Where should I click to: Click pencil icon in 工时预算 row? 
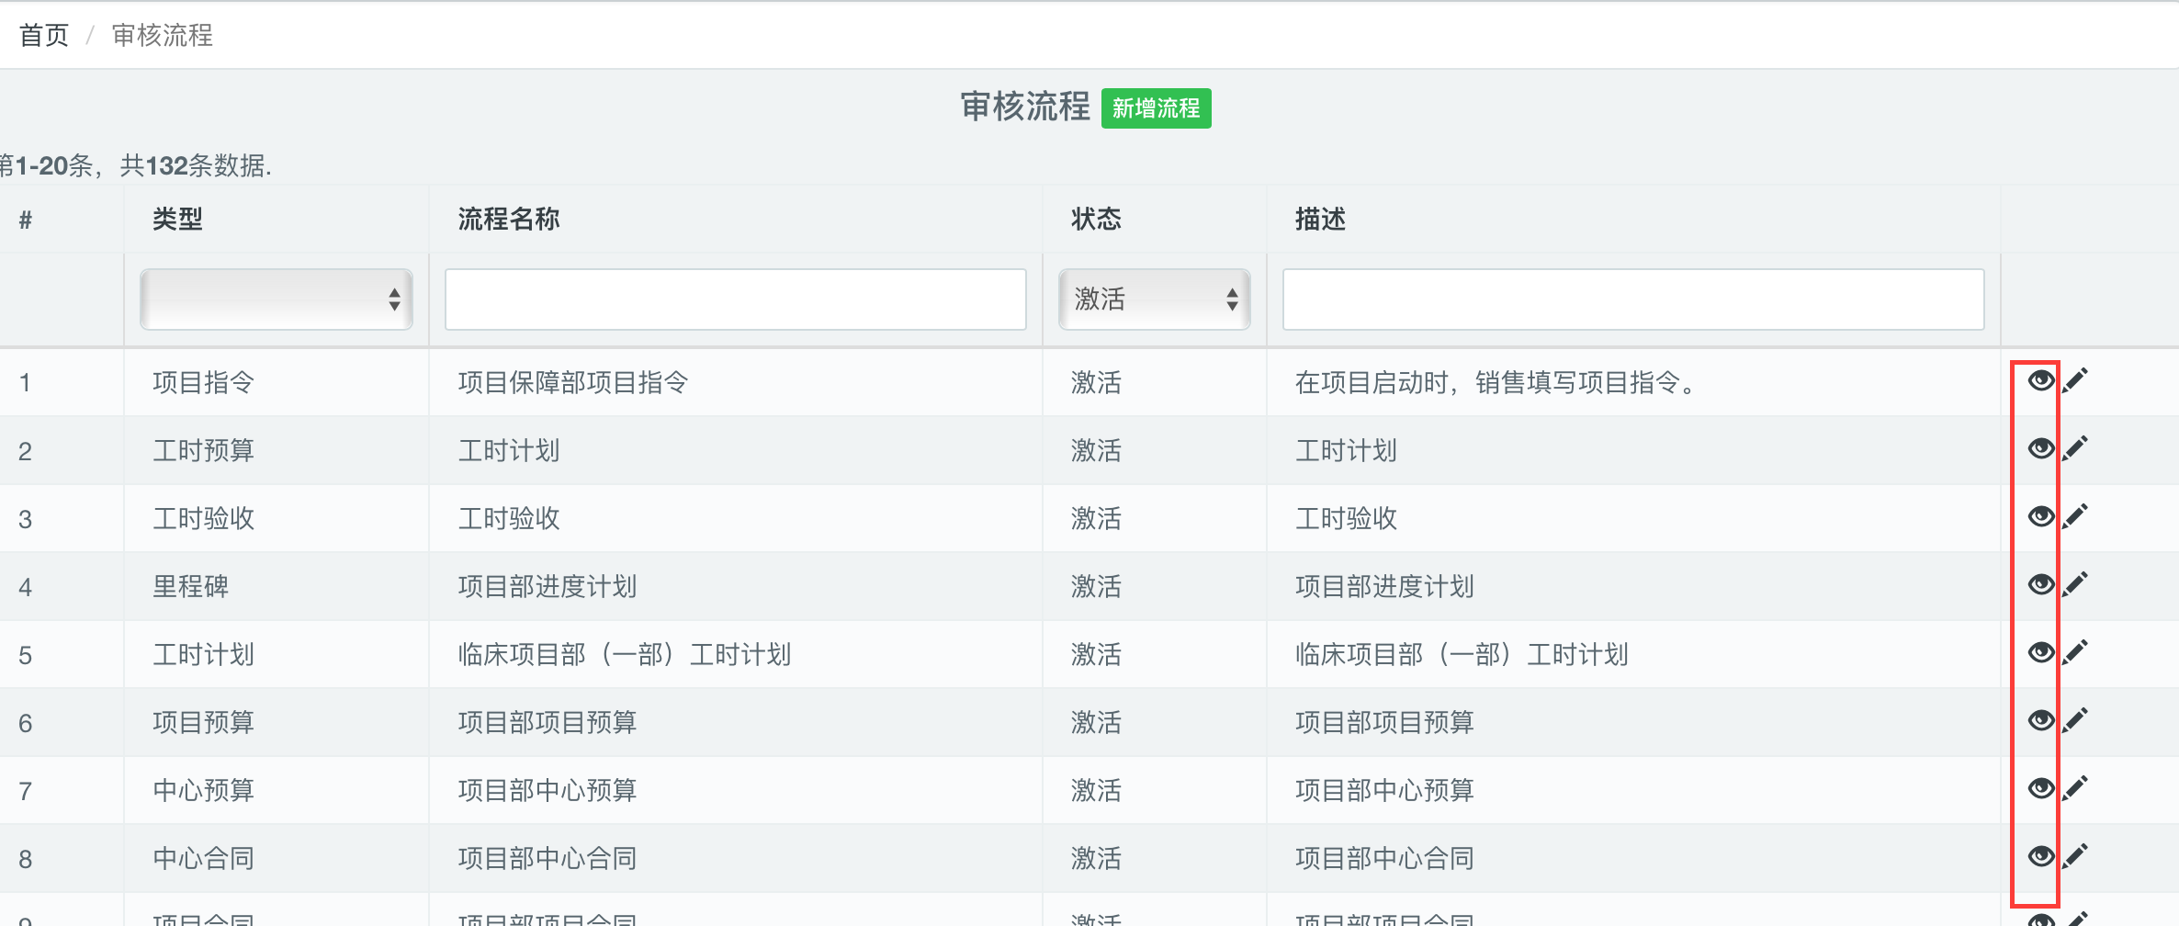coord(2075,448)
